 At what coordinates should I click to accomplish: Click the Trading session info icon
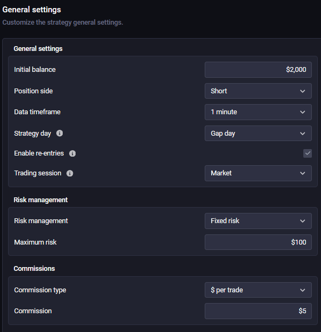[x=70, y=173]
